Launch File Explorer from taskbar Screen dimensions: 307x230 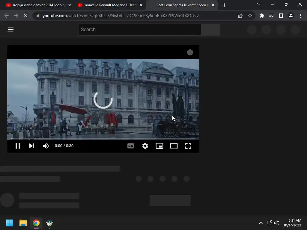pyautogui.click(x=23, y=223)
